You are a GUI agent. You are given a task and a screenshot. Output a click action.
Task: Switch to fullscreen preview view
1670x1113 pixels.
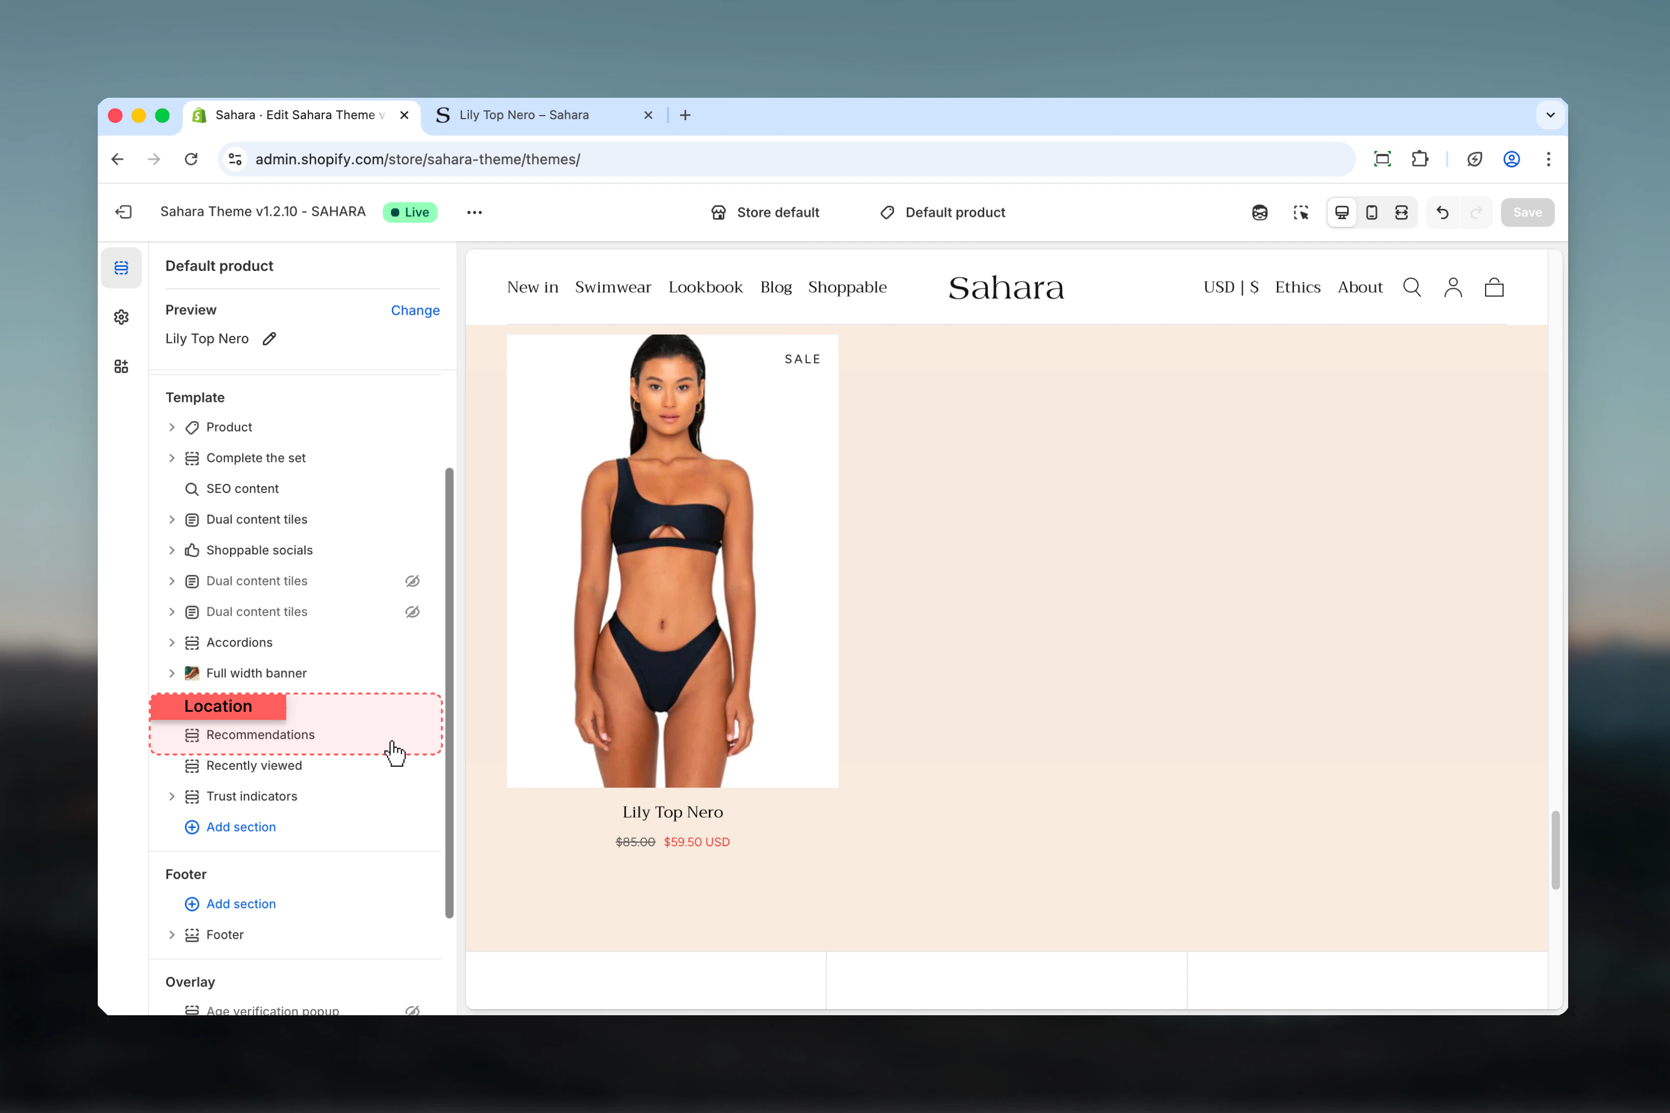[1401, 212]
